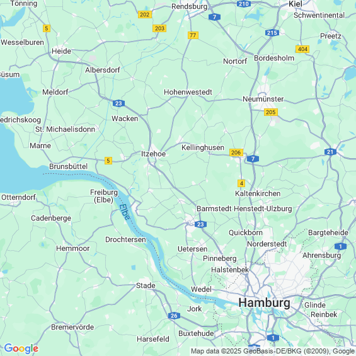Click the yellow 205 road shield near Neumünster
Image resolution: width=356 pixels, height=356 pixels.
point(271,112)
